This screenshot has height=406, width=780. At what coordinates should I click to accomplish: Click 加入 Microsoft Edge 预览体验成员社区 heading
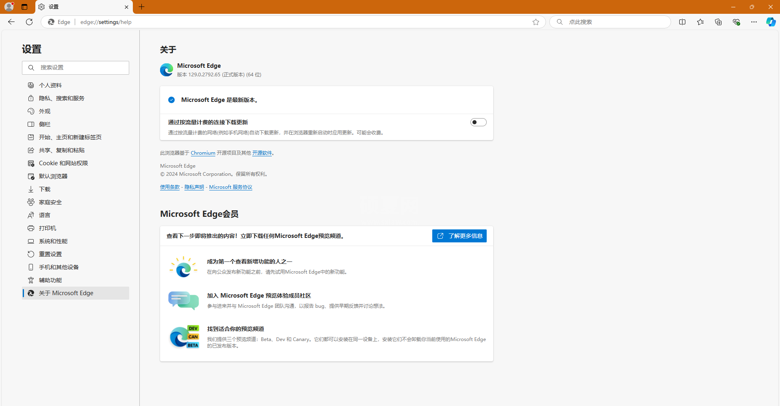point(259,296)
